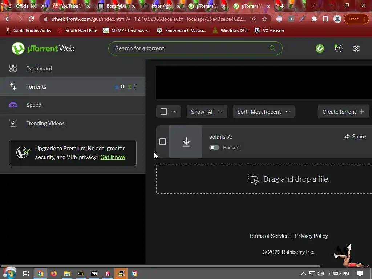Open the Windows ISOs bookmark
Image resolution: width=372 pixels, height=279 pixels.
[231, 31]
